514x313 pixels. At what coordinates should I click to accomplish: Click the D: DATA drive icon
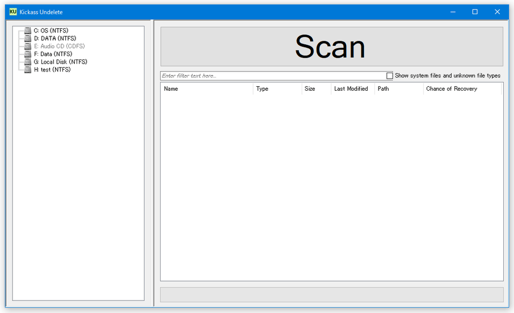[28, 39]
